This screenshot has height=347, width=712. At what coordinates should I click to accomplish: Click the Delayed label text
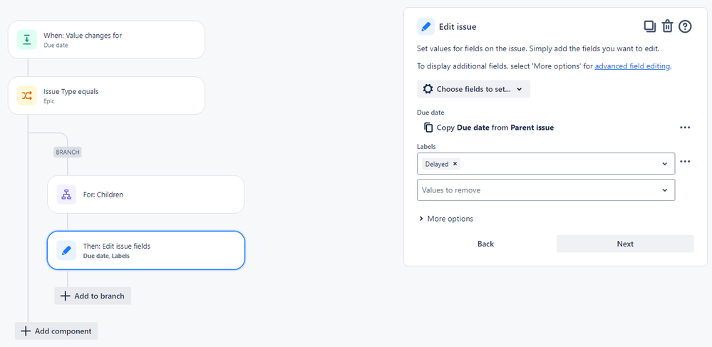[437, 164]
